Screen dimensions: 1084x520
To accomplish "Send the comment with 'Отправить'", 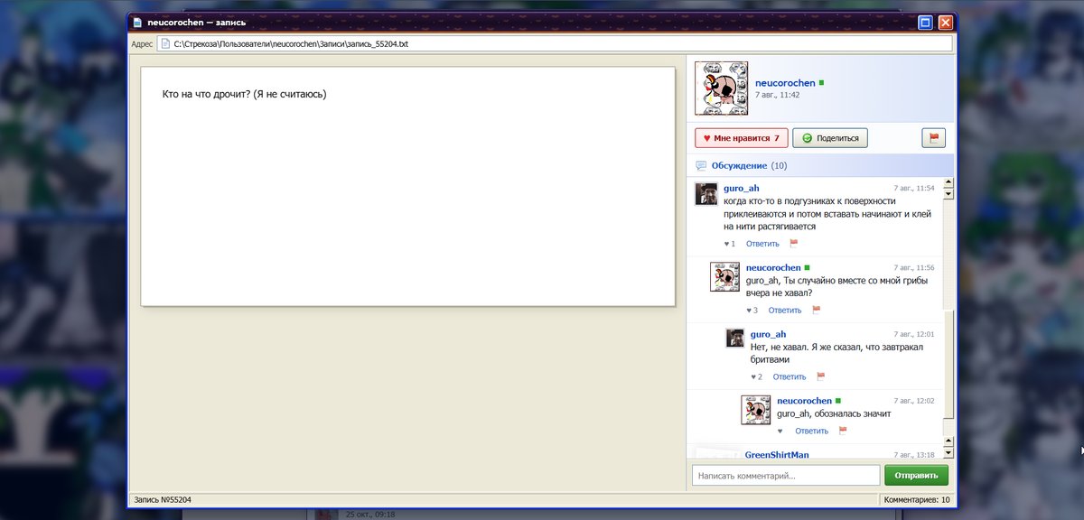I will coord(916,475).
